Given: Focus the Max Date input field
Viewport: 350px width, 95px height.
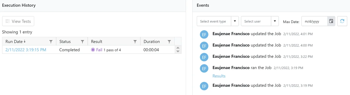Looking at the screenshot, I should 314,21.
